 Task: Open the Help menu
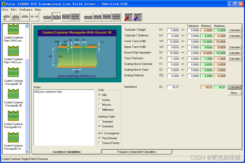tap(38, 10)
